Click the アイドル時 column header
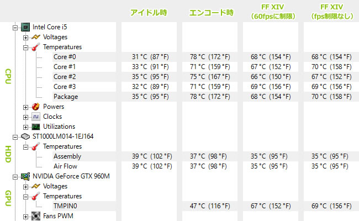Viewport: 359px width, 221px height. pos(149,13)
